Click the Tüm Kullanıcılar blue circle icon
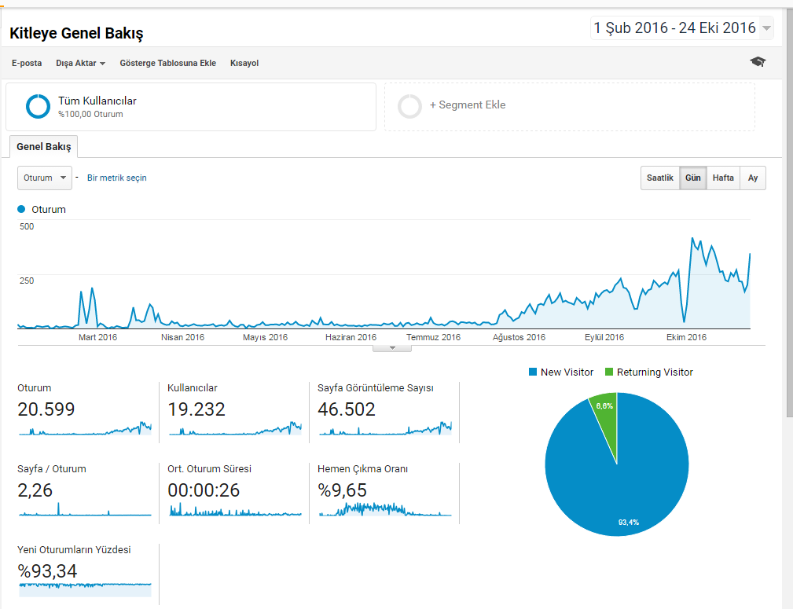The image size is (793, 609). 38,106
